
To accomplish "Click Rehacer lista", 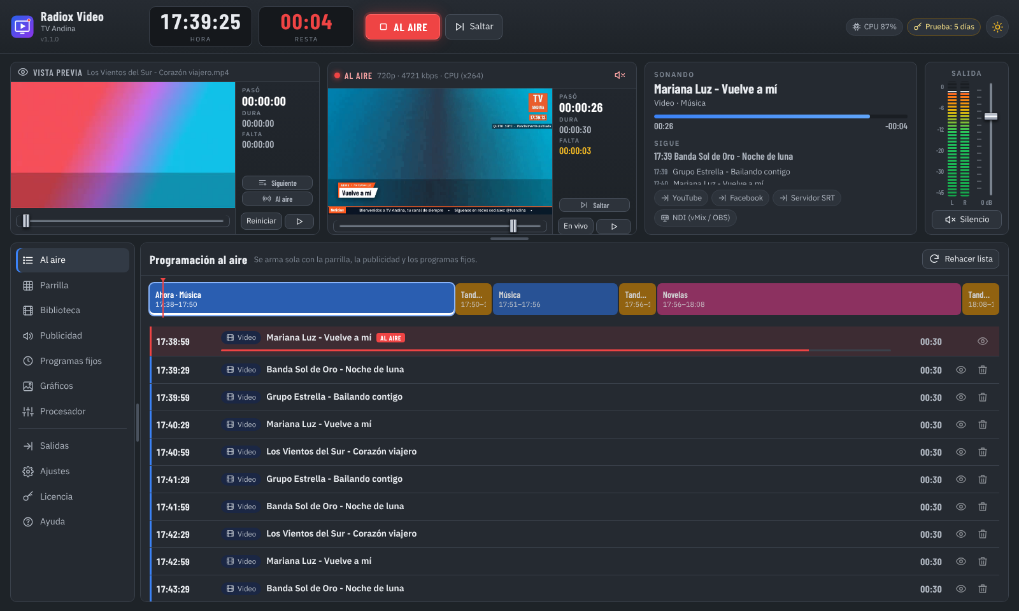I will pyautogui.click(x=961, y=259).
